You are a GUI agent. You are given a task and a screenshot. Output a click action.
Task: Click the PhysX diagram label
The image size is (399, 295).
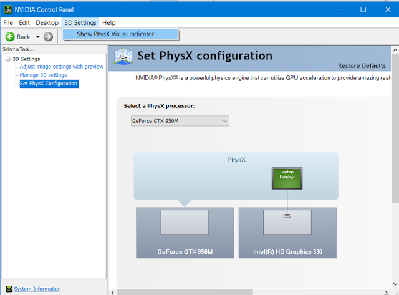(x=236, y=160)
